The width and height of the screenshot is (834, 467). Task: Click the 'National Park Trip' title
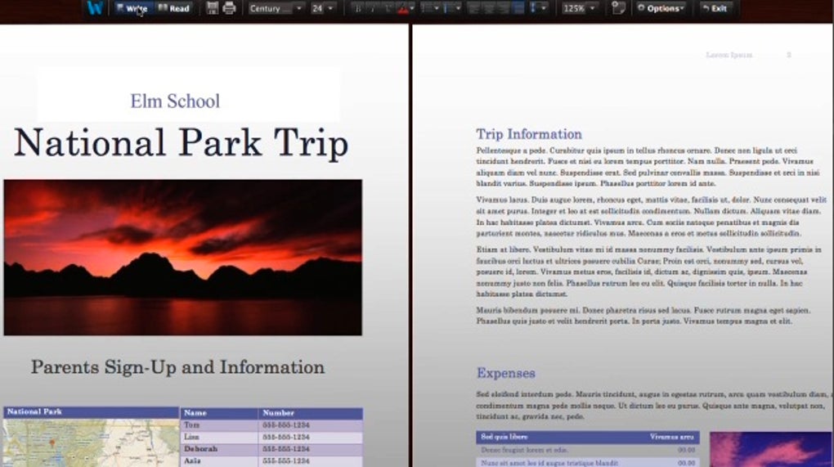click(181, 142)
